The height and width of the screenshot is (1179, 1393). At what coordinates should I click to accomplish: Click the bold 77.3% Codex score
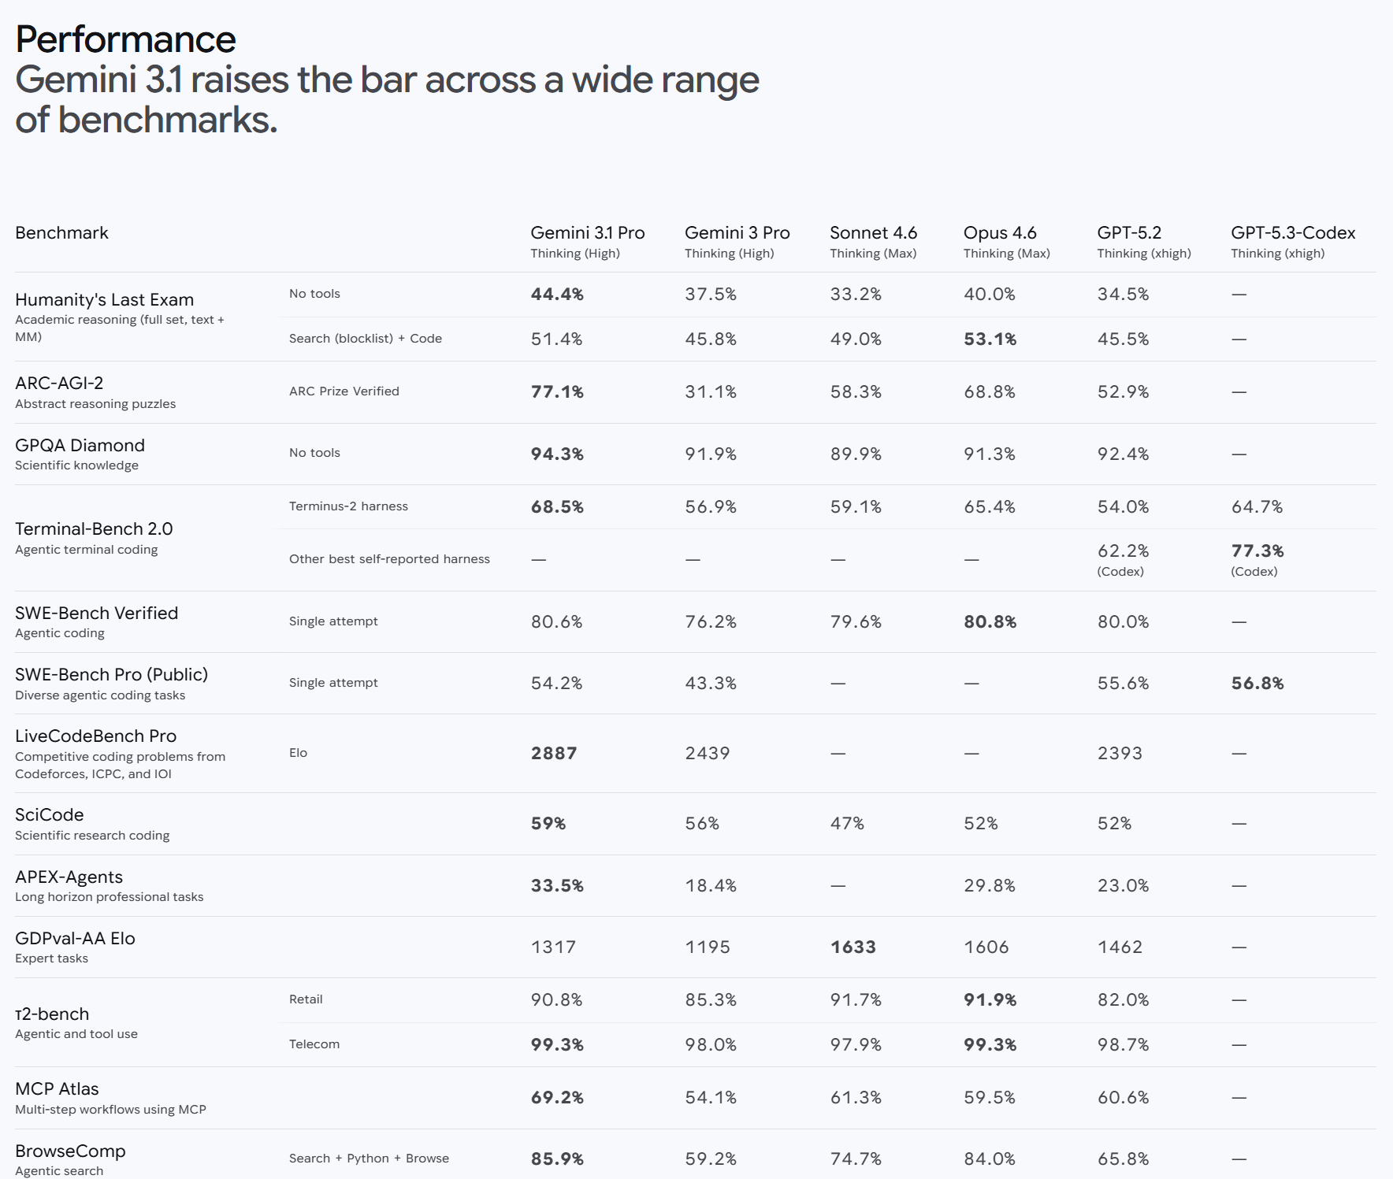(1257, 551)
